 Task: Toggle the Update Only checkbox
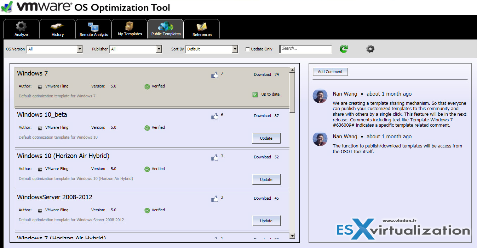(248, 49)
